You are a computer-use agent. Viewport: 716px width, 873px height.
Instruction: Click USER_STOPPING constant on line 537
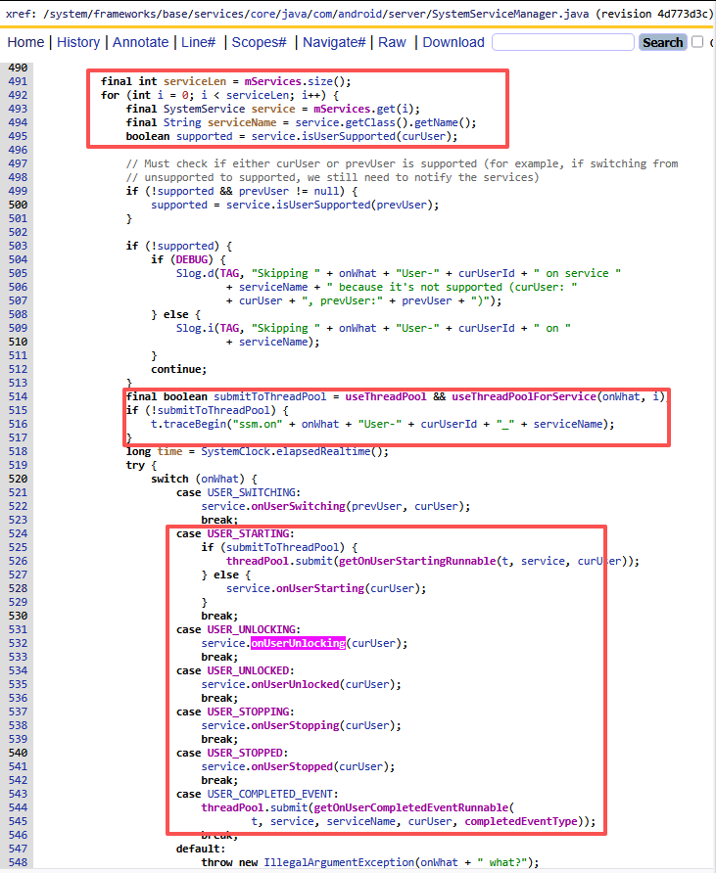[x=249, y=712]
